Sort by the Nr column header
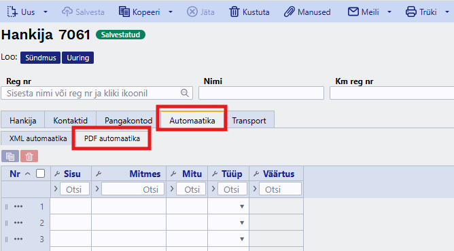Viewport: 454px width, 251px height. point(15,174)
